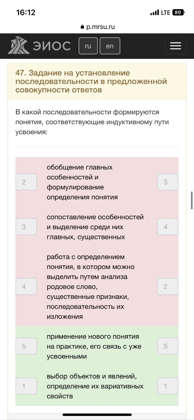Viewport: 194px width, 420px height.
Task: Click question 47 heading text
Action: click(91, 81)
